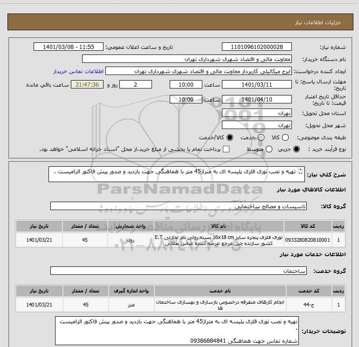Click the goods name cell for metal mesh

219,240
